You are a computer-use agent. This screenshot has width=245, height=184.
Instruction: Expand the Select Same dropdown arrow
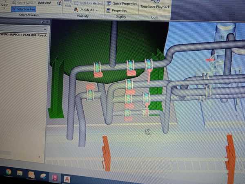[35, 3]
